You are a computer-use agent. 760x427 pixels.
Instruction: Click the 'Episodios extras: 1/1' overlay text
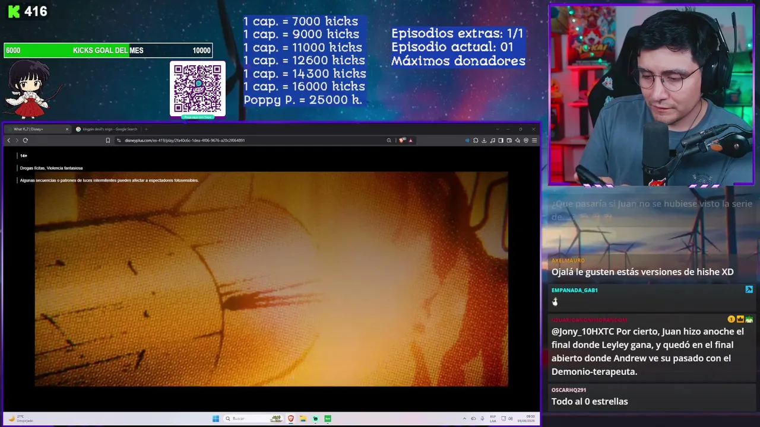(457, 34)
